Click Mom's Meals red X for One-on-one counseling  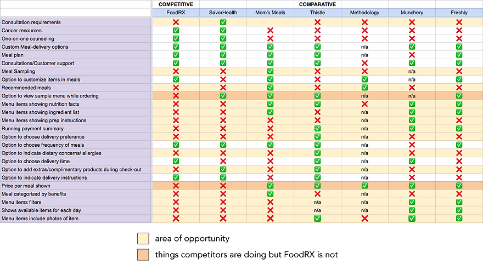point(270,39)
